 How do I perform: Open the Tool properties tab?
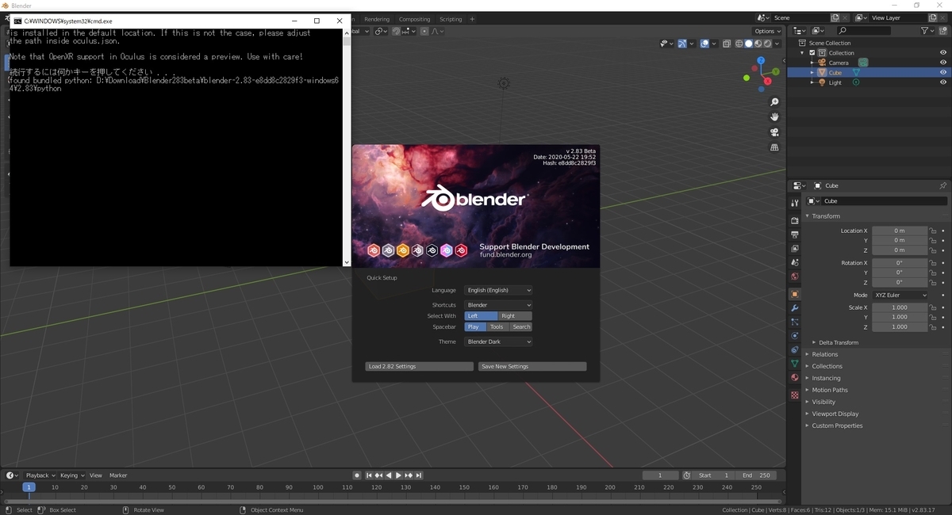[795, 204]
